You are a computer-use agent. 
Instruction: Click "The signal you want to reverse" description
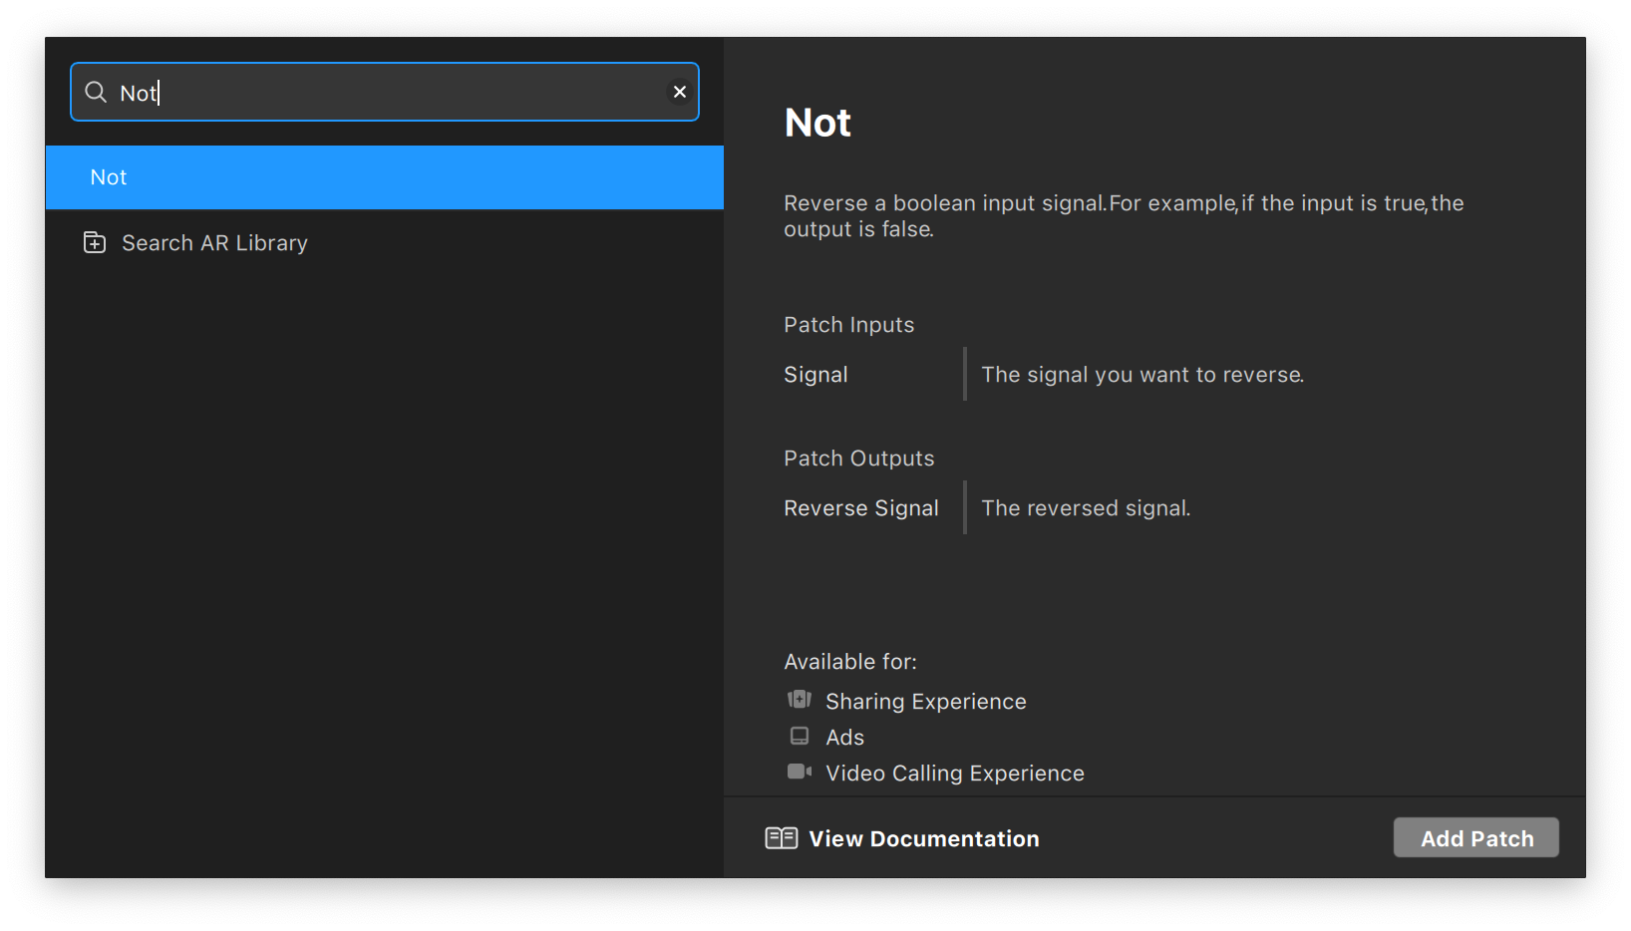1142,375
